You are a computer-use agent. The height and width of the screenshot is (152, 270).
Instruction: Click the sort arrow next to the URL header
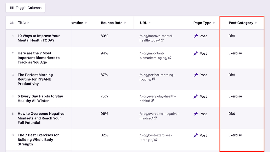(150, 23)
